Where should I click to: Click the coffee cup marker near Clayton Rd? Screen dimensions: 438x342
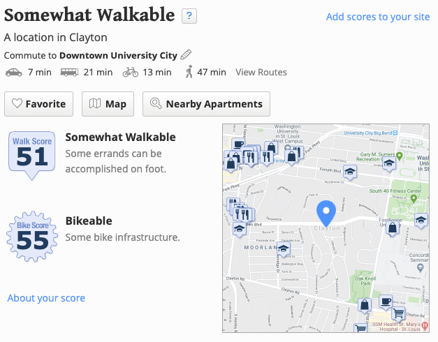(x=386, y=302)
